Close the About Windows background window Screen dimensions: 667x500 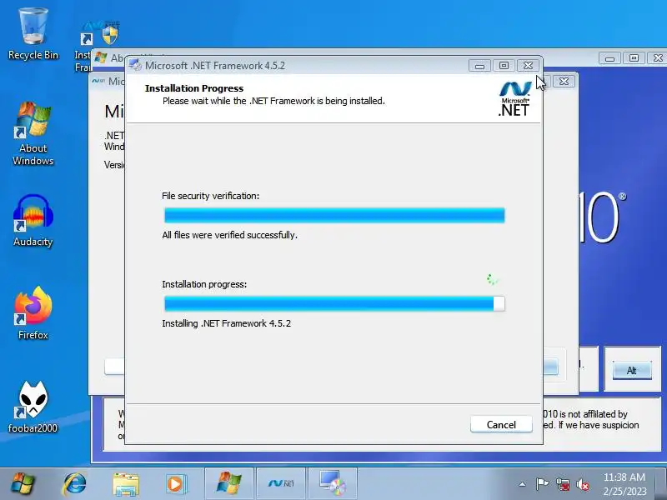(x=657, y=57)
